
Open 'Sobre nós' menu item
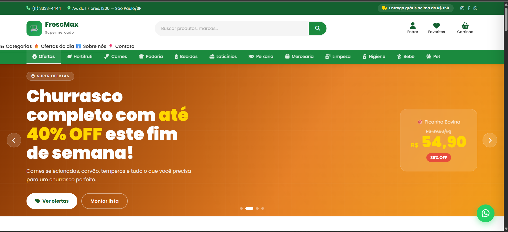pos(91,46)
